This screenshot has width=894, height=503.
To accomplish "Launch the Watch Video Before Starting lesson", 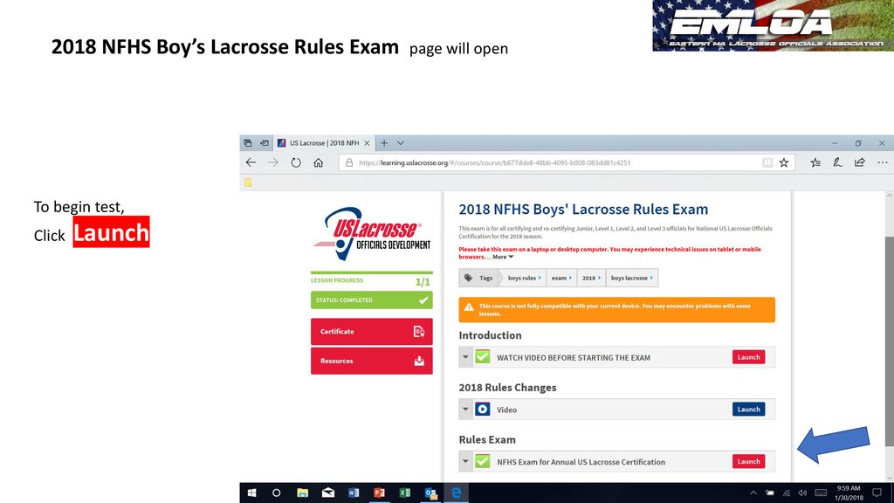I will (x=748, y=357).
